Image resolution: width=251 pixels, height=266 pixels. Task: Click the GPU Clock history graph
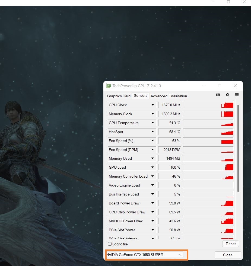(208, 105)
